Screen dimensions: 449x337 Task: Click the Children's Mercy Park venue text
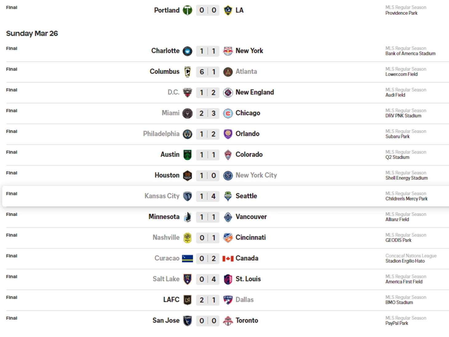point(406,199)
